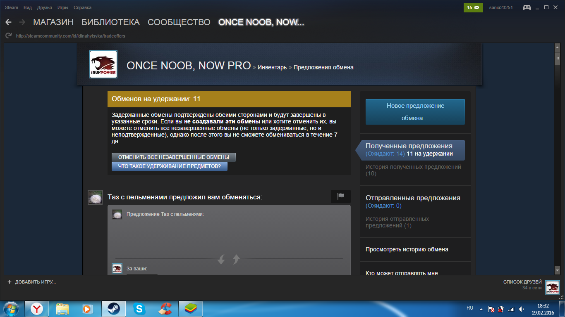
Task: Report the trade offer with flag icon
Action: click(x=341, y=196)
